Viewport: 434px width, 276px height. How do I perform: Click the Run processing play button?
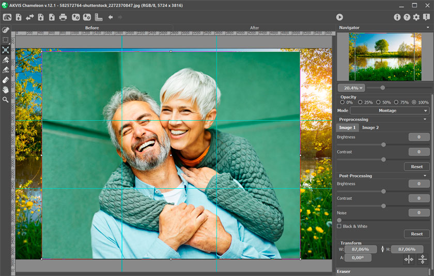pyautogui.click(x=339, y=17)
